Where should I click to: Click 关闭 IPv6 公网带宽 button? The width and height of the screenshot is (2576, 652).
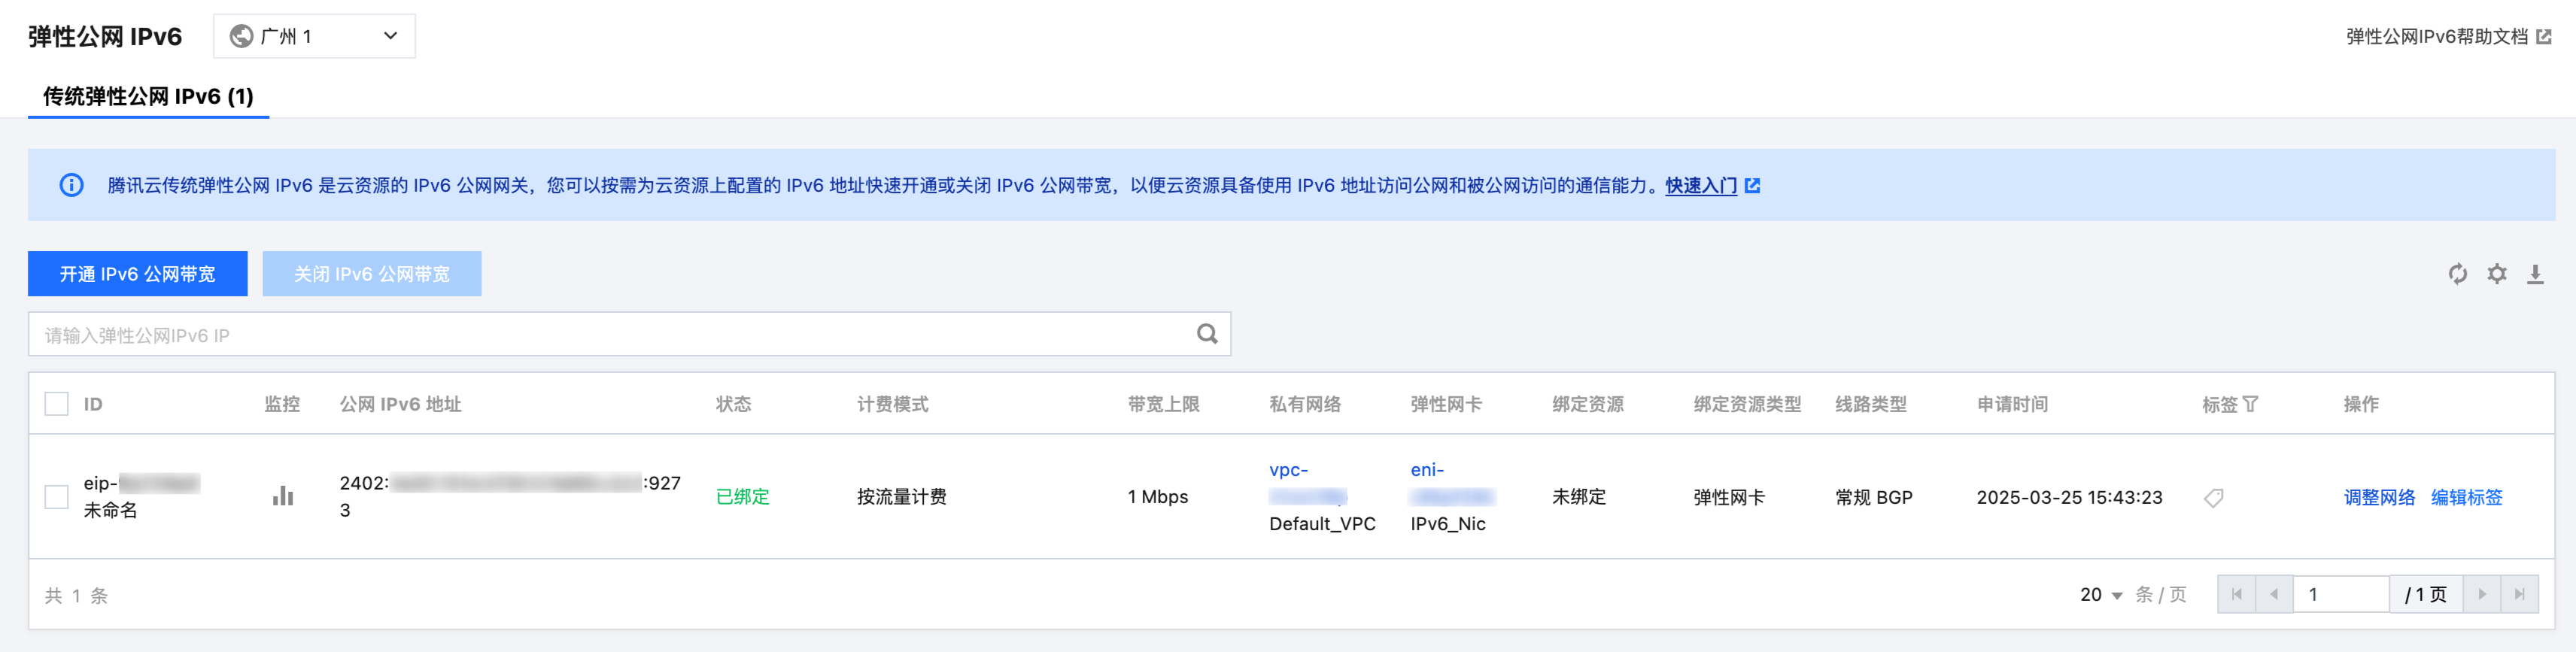point(372,274)
